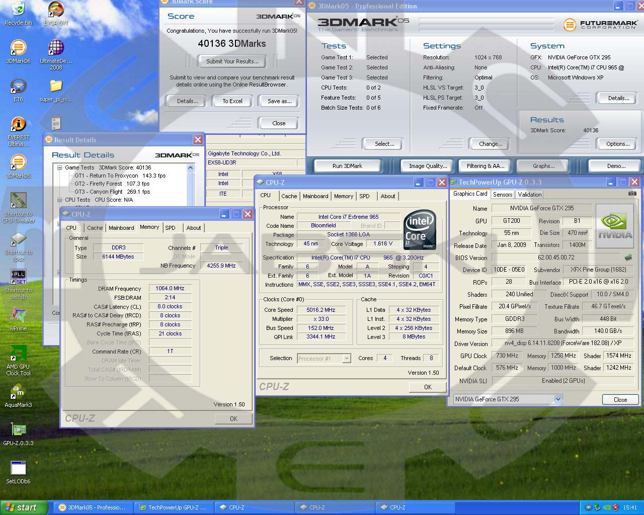Click Change settings button in 3DMark05
The height and width of the screenshot is (515, 644).
point(491,144)
